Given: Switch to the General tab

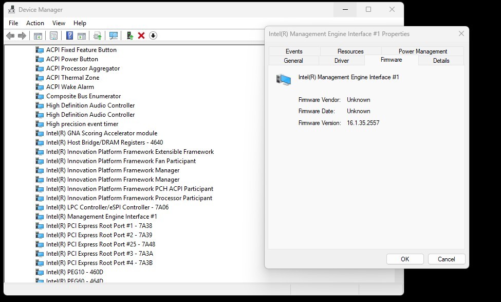Looking at the screenshot, I should (293, 61).
